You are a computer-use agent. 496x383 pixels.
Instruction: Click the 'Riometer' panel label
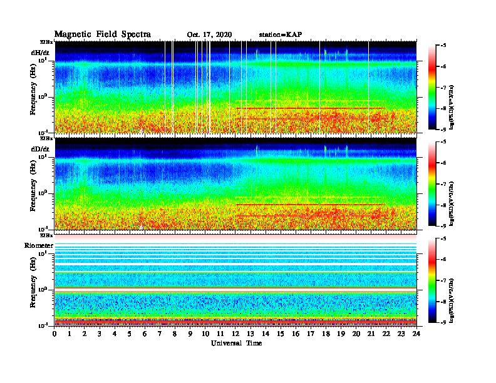pyautogui.click(x=39, y=245)
